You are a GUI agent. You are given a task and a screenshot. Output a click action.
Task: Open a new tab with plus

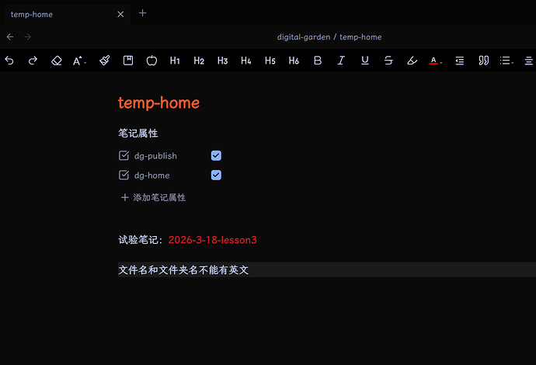(143, 13)
